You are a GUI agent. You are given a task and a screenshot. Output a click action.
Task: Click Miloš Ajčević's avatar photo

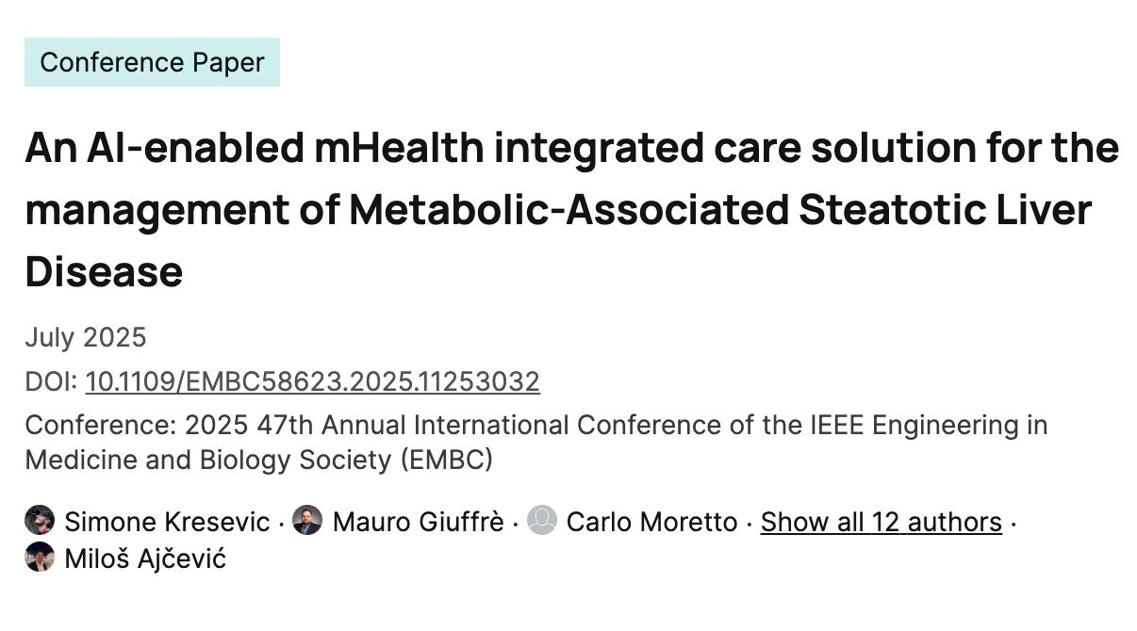coord(38,558)
